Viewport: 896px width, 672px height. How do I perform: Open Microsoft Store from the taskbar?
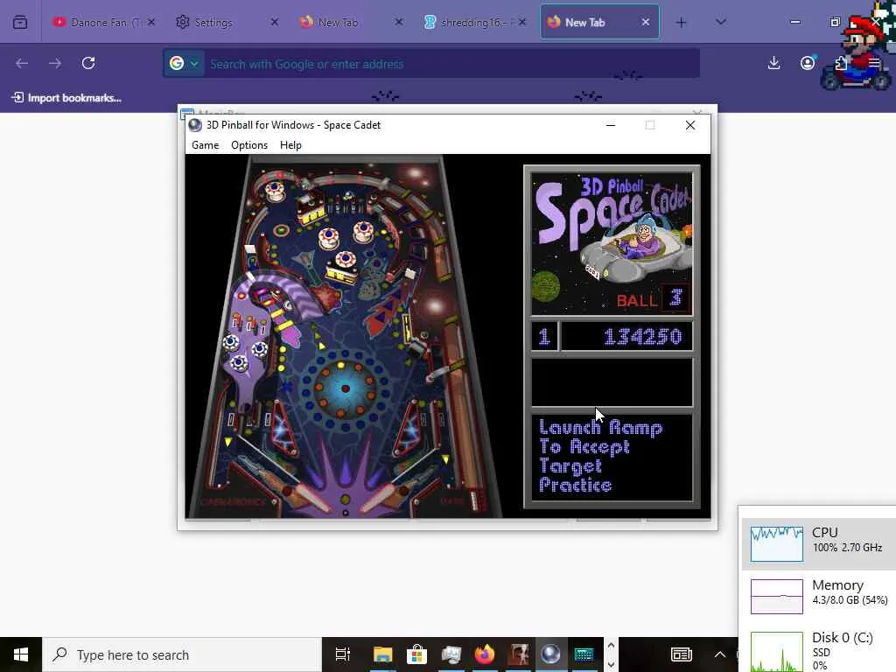coord(417,654)
